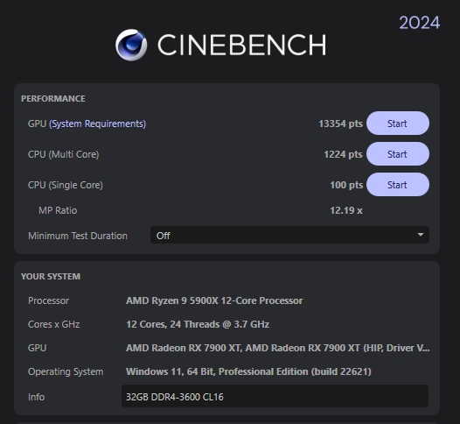The height and width of the screenshot is (424, 460).
Task: Click the PERFORMANCE section header
Action: (53, 98)
